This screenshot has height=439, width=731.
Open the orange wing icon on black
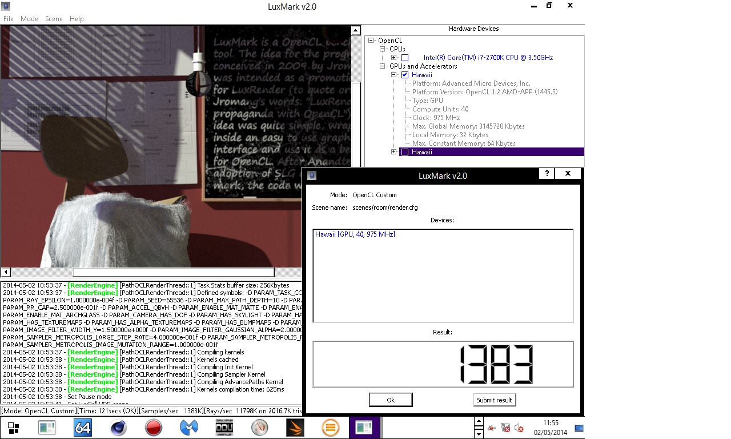(295, 428)
